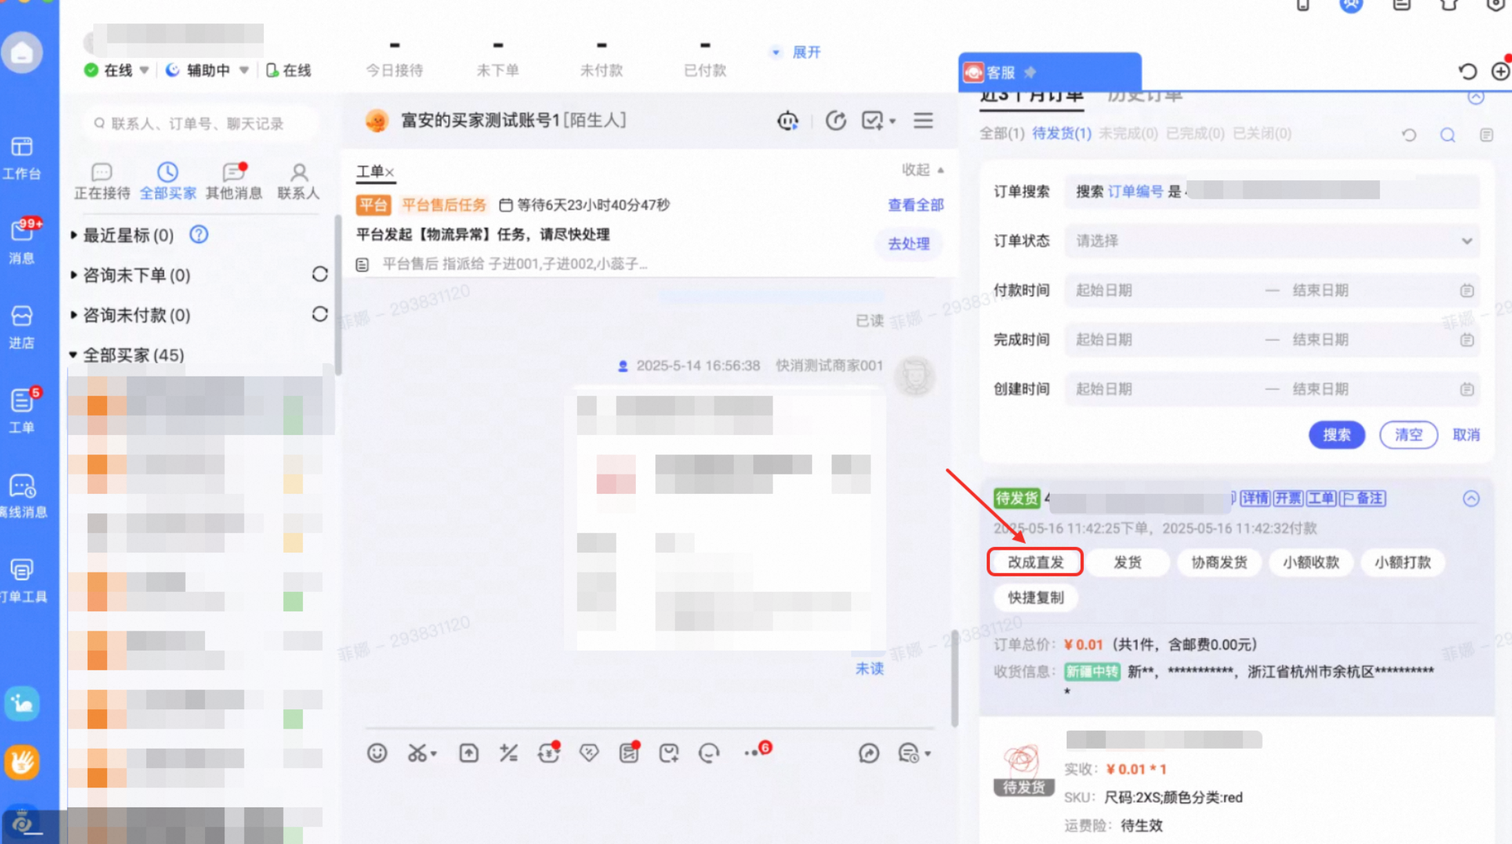1512x844 pixels.
Task: Switch to the 全部买家 tab
Action: tap(168, 182)
